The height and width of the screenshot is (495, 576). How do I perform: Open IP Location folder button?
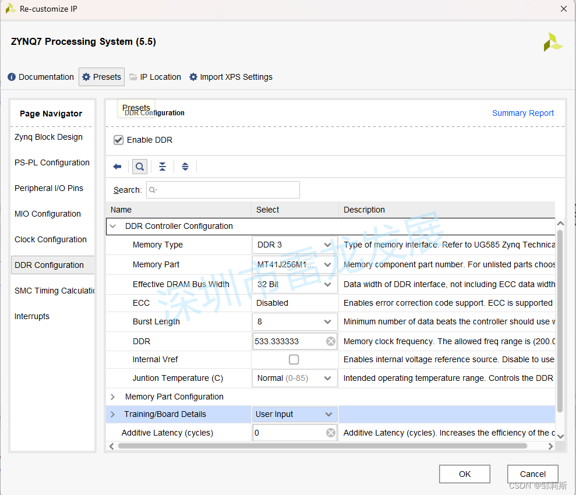(156, 77)
